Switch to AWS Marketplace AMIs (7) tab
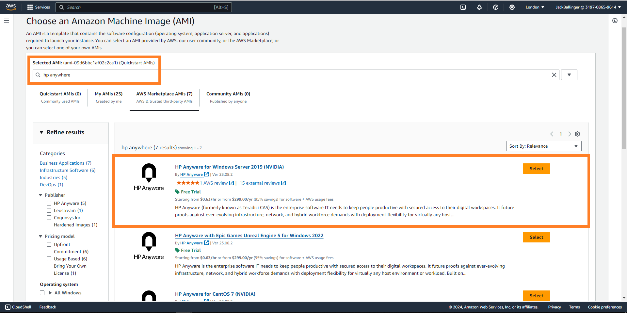 pos(164,97)
